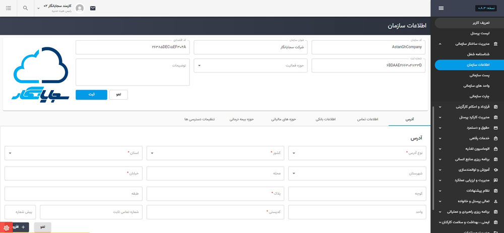Toggle the sidebar hamburger menu icon
Viewport: 504px width, 233px height.
(x=441, y=8)
